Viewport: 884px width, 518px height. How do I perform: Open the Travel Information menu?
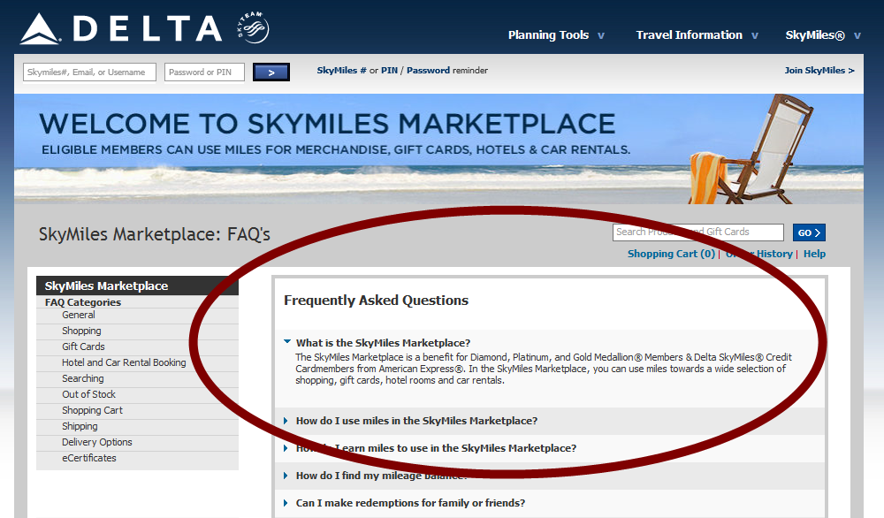point(697,35)
